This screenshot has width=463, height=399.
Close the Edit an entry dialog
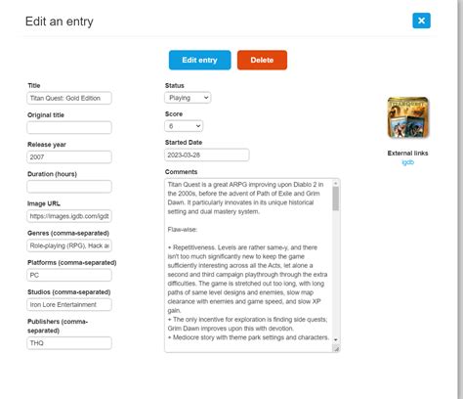(421, 21)
